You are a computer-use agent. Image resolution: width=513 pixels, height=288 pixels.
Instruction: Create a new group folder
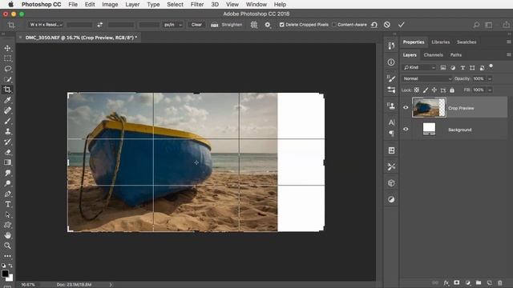pos(479,282)
